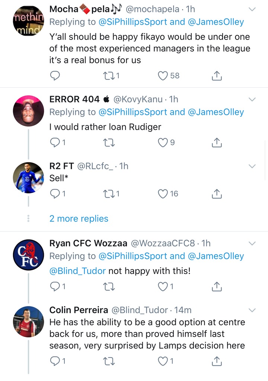Retweet Mocha pela's tweet

click(108, 76)
